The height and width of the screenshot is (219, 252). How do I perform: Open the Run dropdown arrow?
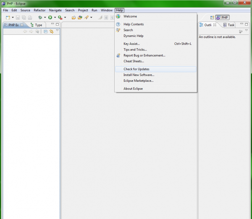click(x=55, y=17)
